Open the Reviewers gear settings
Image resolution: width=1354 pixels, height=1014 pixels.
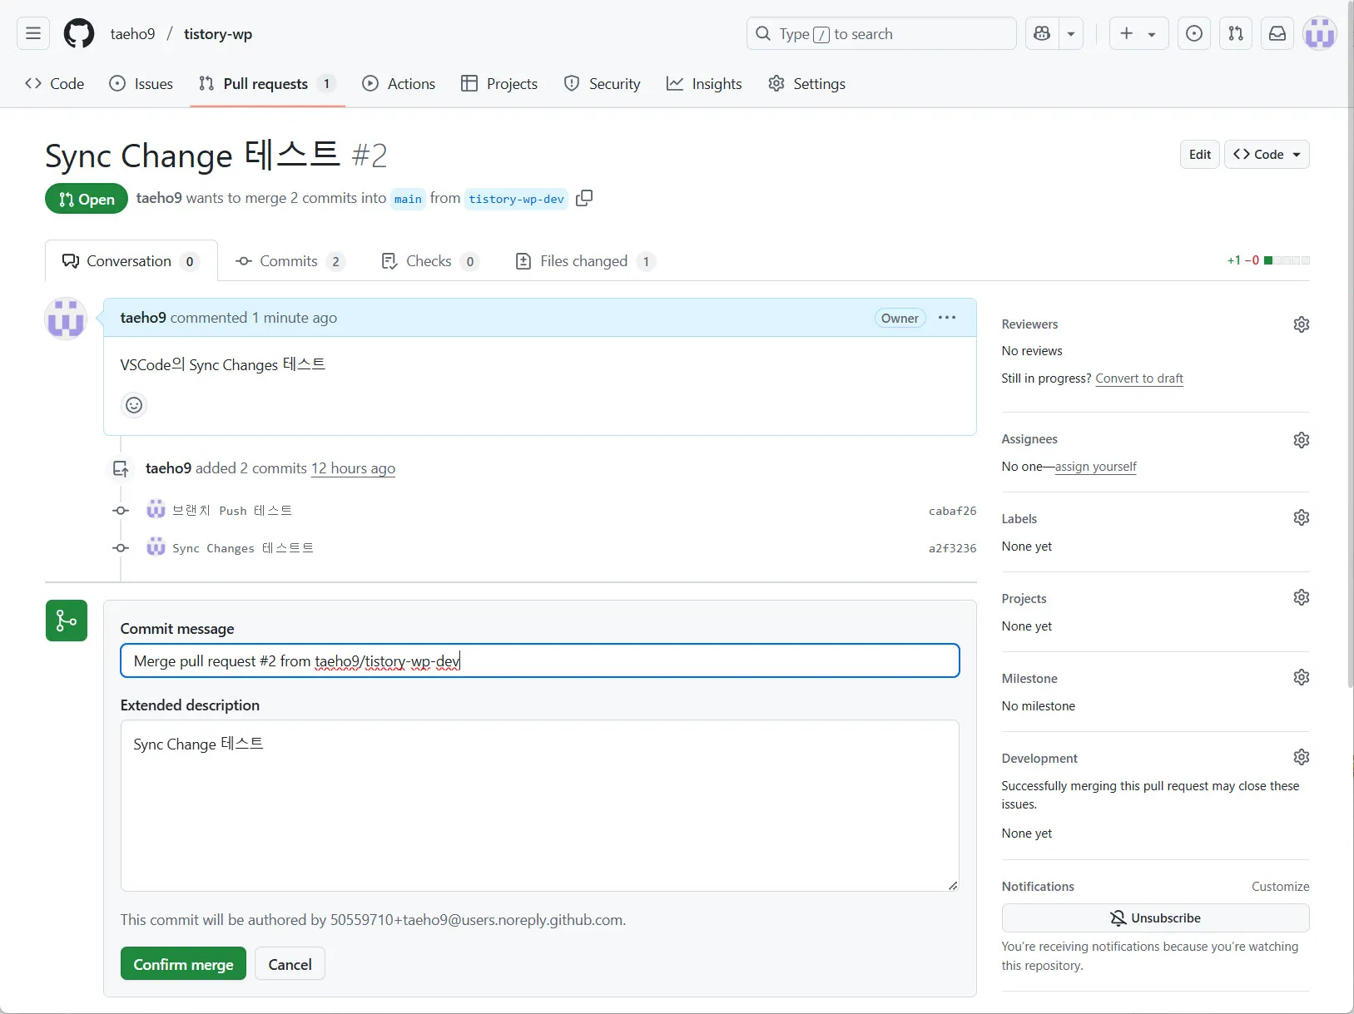click(x=1301, y=324)
